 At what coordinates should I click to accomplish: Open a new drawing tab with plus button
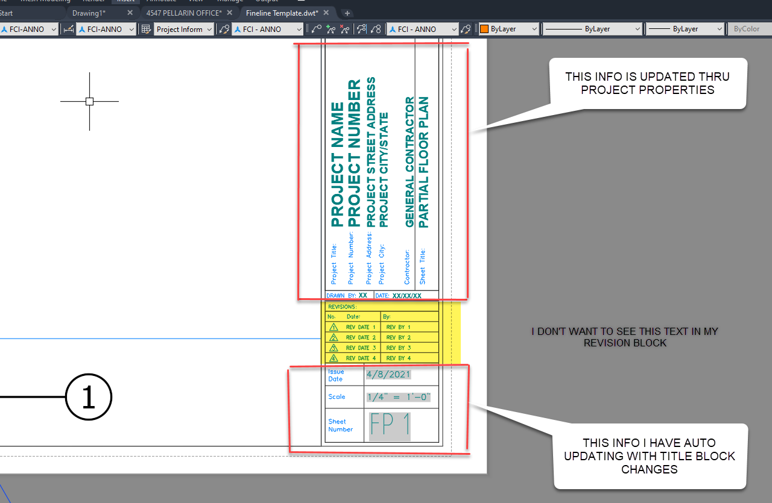(347, 13)
